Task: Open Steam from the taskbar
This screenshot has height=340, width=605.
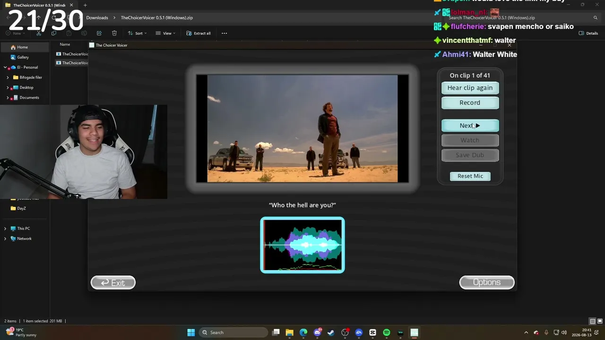Action: click(331, 332)
